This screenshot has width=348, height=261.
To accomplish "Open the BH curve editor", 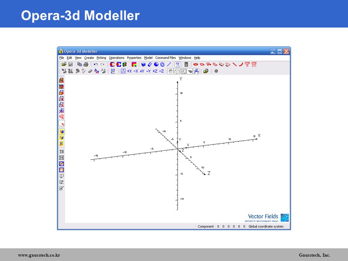I will click(x=113, y=71).
